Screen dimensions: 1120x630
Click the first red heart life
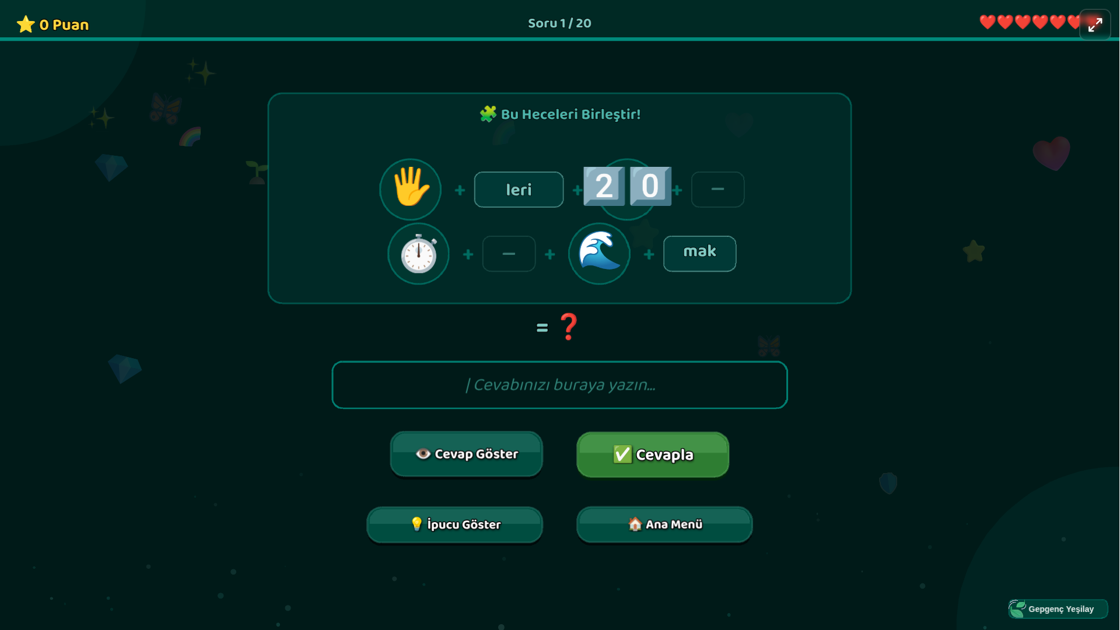click(x=987, y=22)
